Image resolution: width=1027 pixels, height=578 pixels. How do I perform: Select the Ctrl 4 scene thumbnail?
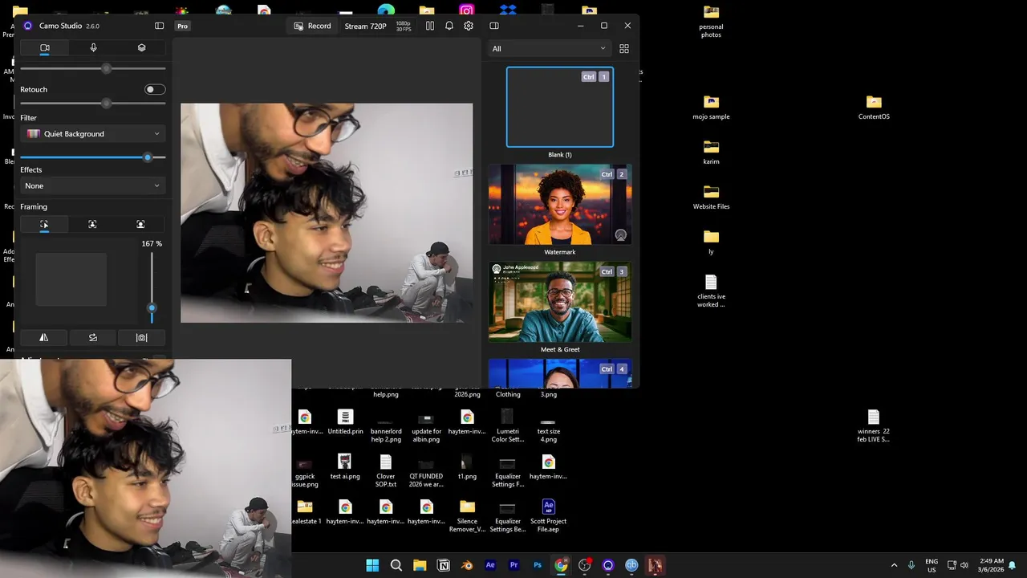560,372
